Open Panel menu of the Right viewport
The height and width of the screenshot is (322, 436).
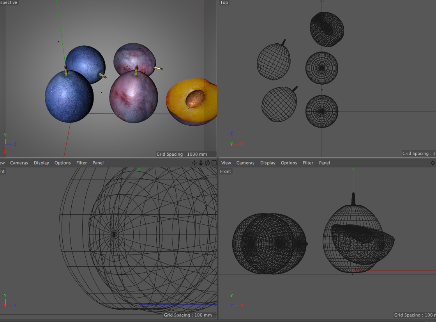coord(98,163)
